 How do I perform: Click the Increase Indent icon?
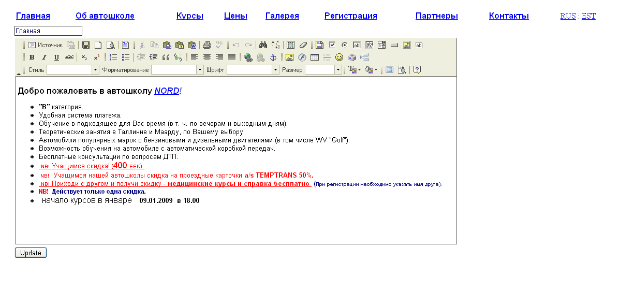tap(153, 57)
